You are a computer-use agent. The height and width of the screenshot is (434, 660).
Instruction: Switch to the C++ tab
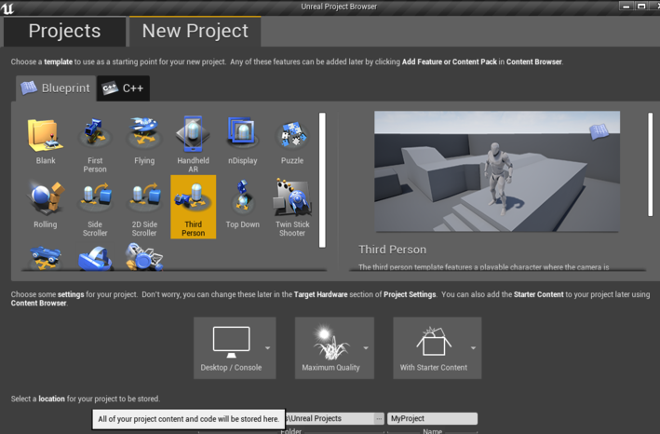pos(123,88)
